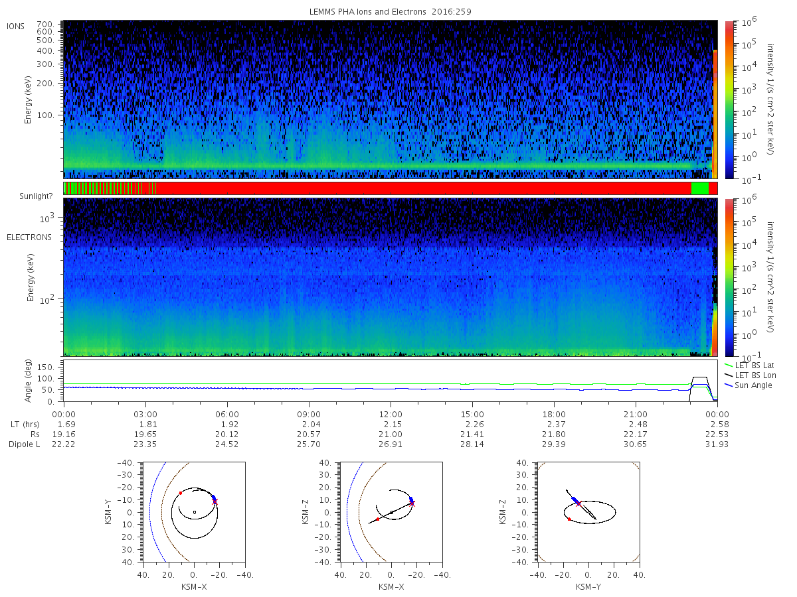
Task: Open the KSM-X versus KSM-Y orbit plot
Action: point(193,512)
